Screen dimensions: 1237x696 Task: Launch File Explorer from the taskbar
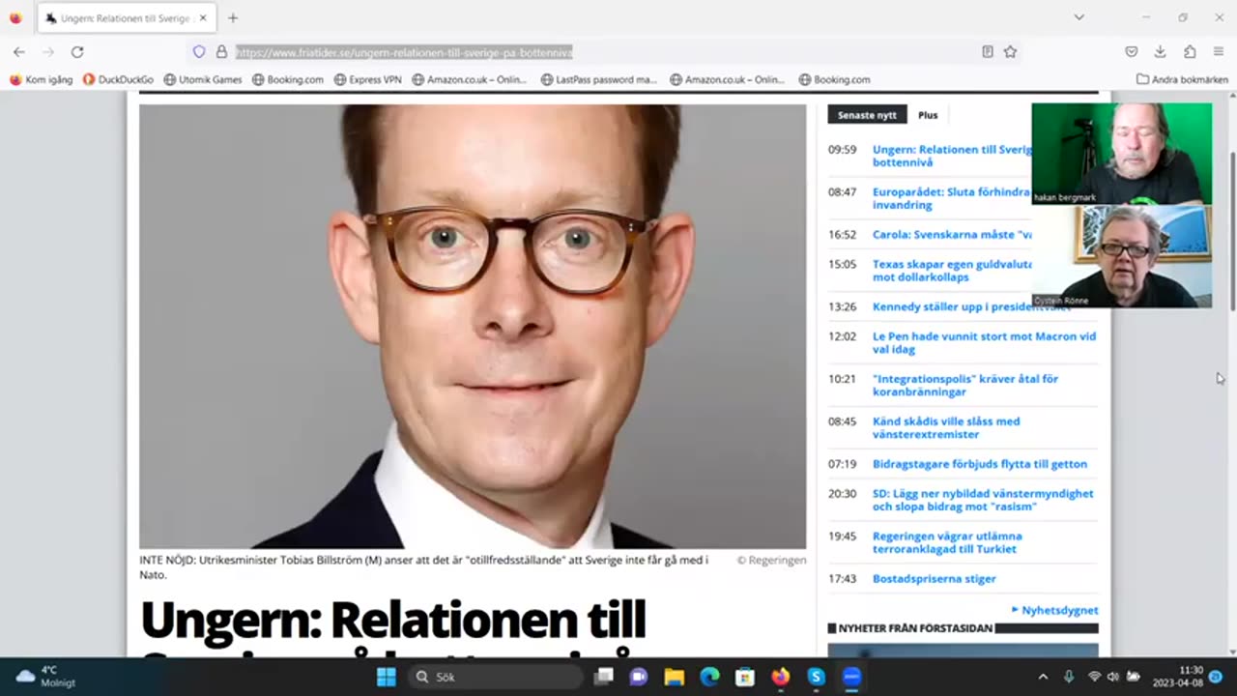coord(674,677)
